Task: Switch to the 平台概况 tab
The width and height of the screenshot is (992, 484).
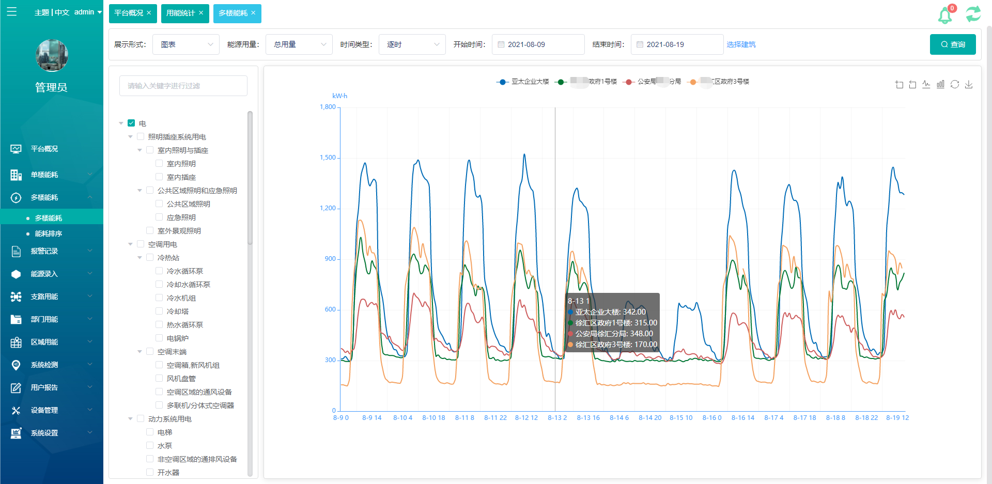Action: [129, 13]
